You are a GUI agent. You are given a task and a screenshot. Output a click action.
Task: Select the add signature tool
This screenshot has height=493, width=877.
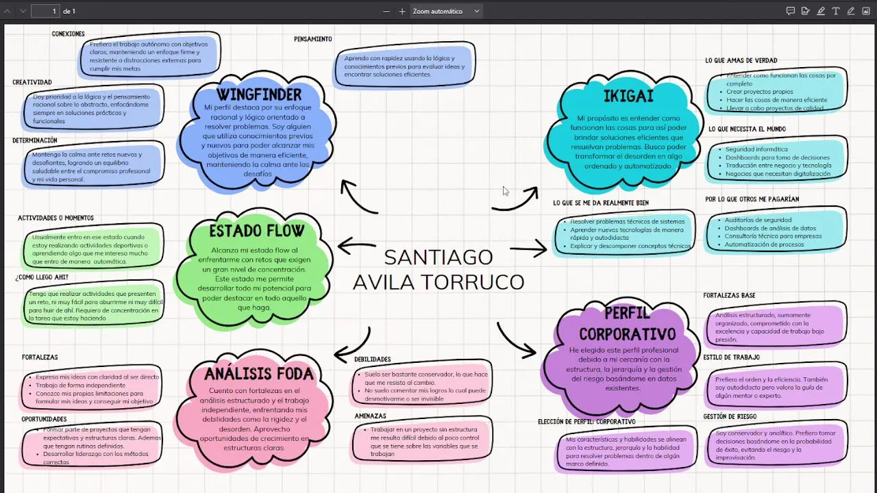tap(806, 11)
